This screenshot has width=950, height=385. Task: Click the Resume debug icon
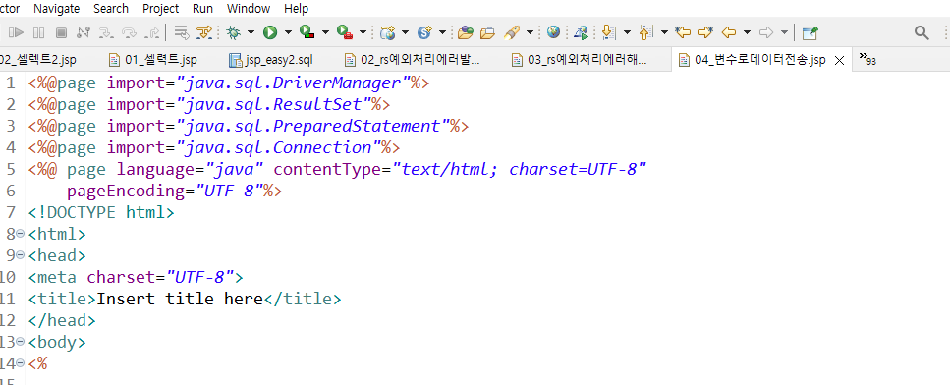click(17, 32)
